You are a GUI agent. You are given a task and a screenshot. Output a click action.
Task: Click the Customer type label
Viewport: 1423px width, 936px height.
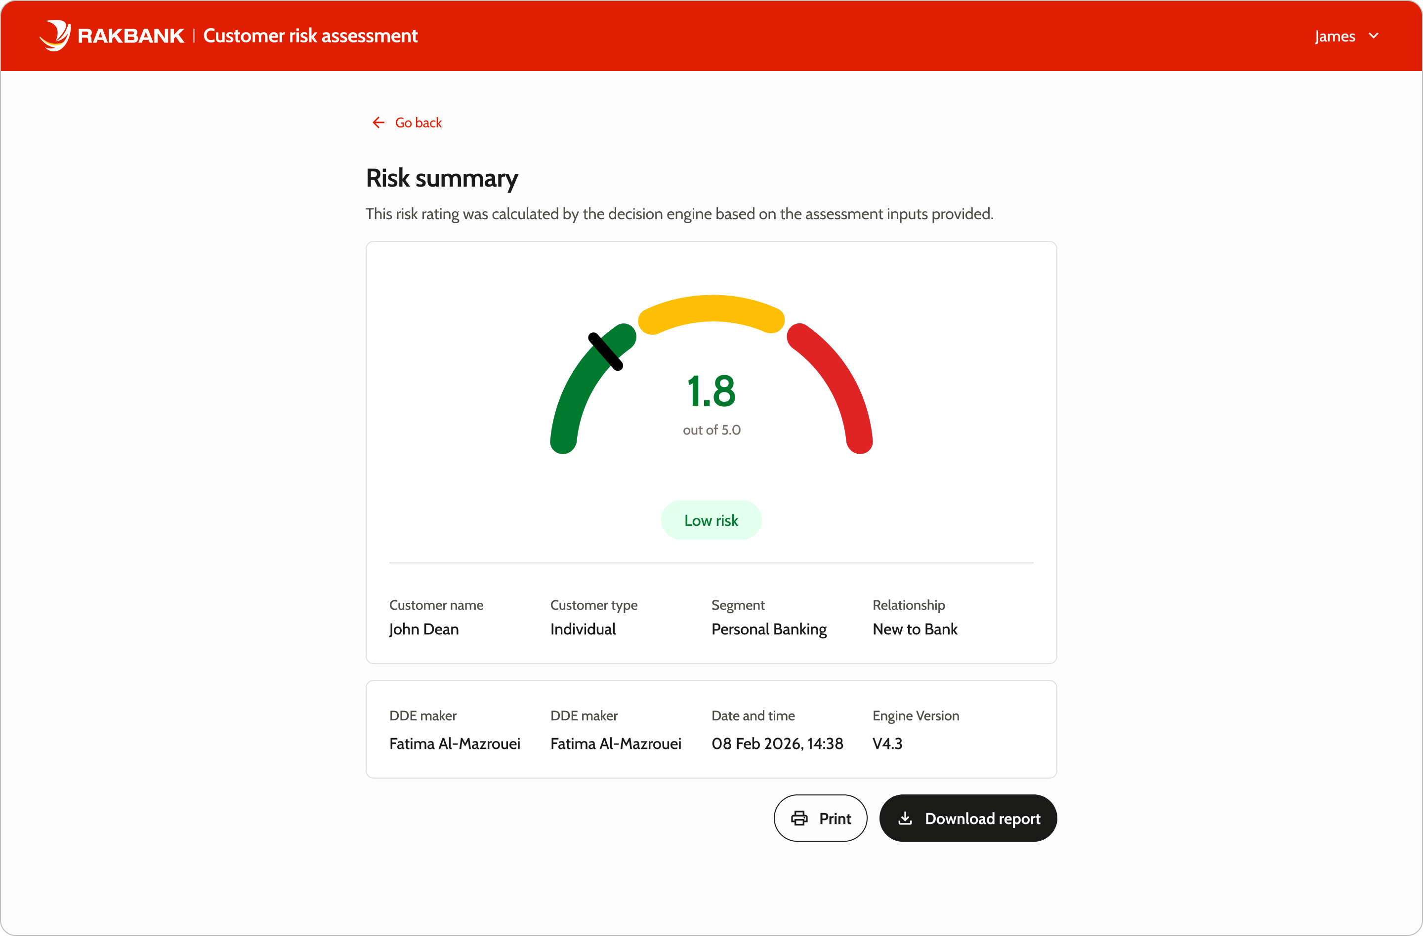(x=594, y=605)
